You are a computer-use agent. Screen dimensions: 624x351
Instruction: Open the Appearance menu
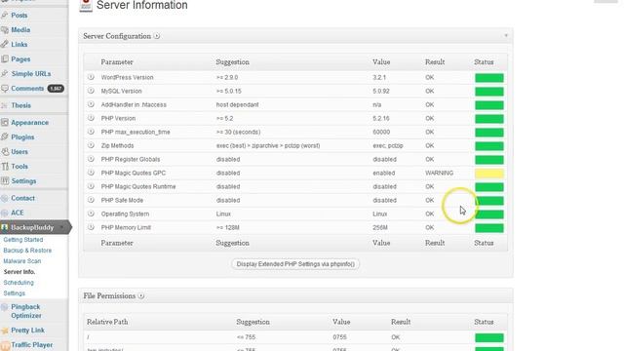30,123
